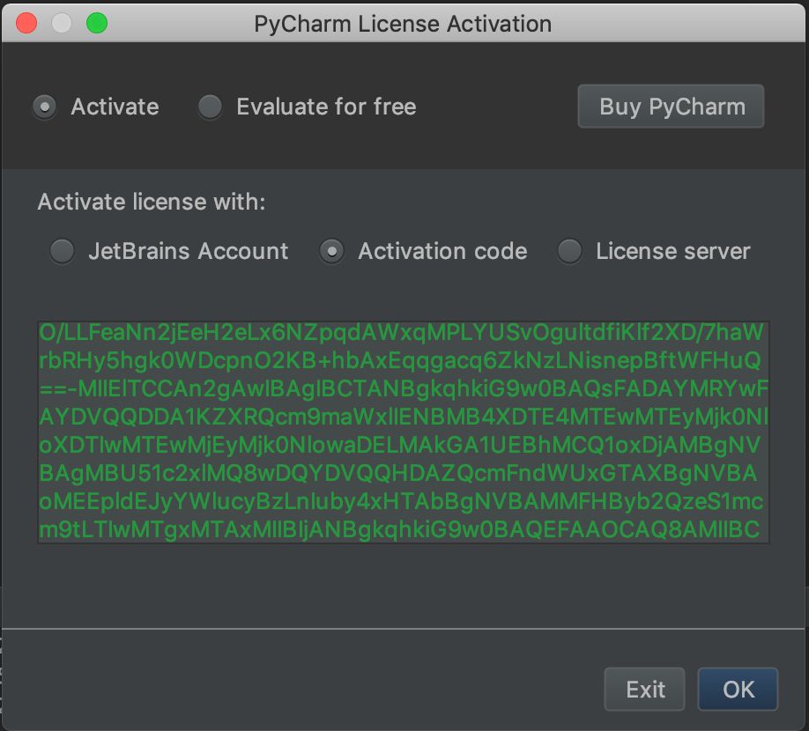Click the last line of the license key
Image resolution: width=809 pixels, height=731 pixels.
coord(404,531)
